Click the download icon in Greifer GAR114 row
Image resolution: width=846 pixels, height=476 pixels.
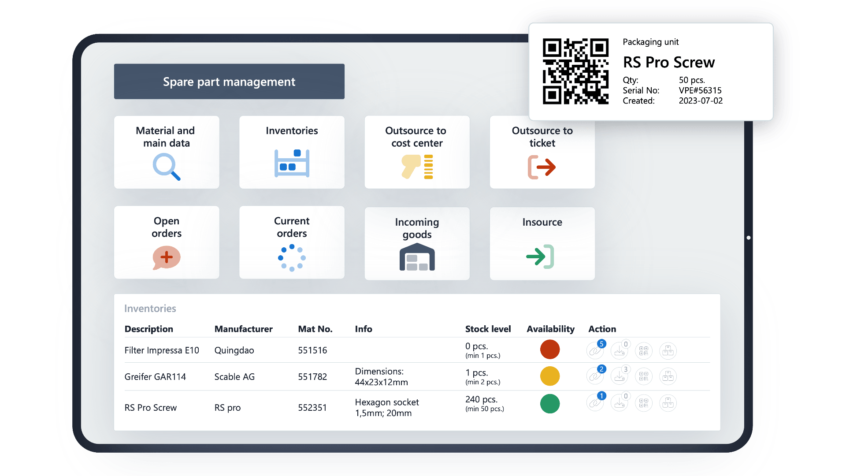point(619,376)
